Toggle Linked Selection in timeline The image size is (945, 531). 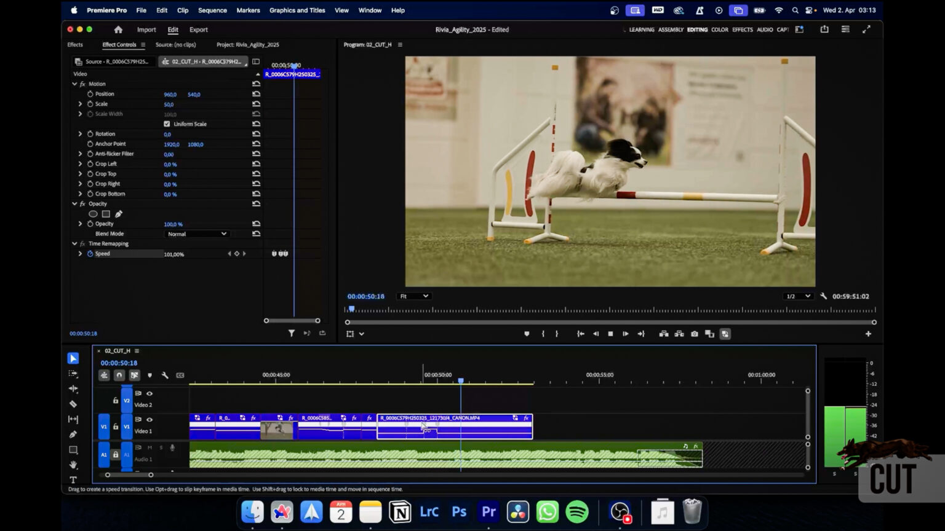tap(135, 375)
